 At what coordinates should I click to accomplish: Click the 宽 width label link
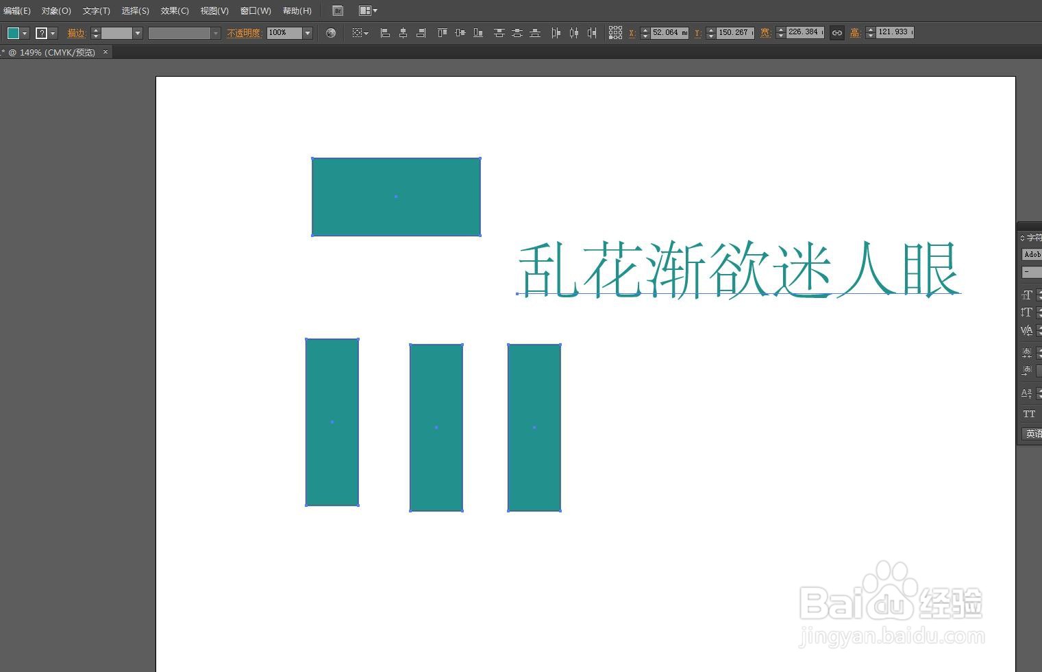tap(765, 32)
